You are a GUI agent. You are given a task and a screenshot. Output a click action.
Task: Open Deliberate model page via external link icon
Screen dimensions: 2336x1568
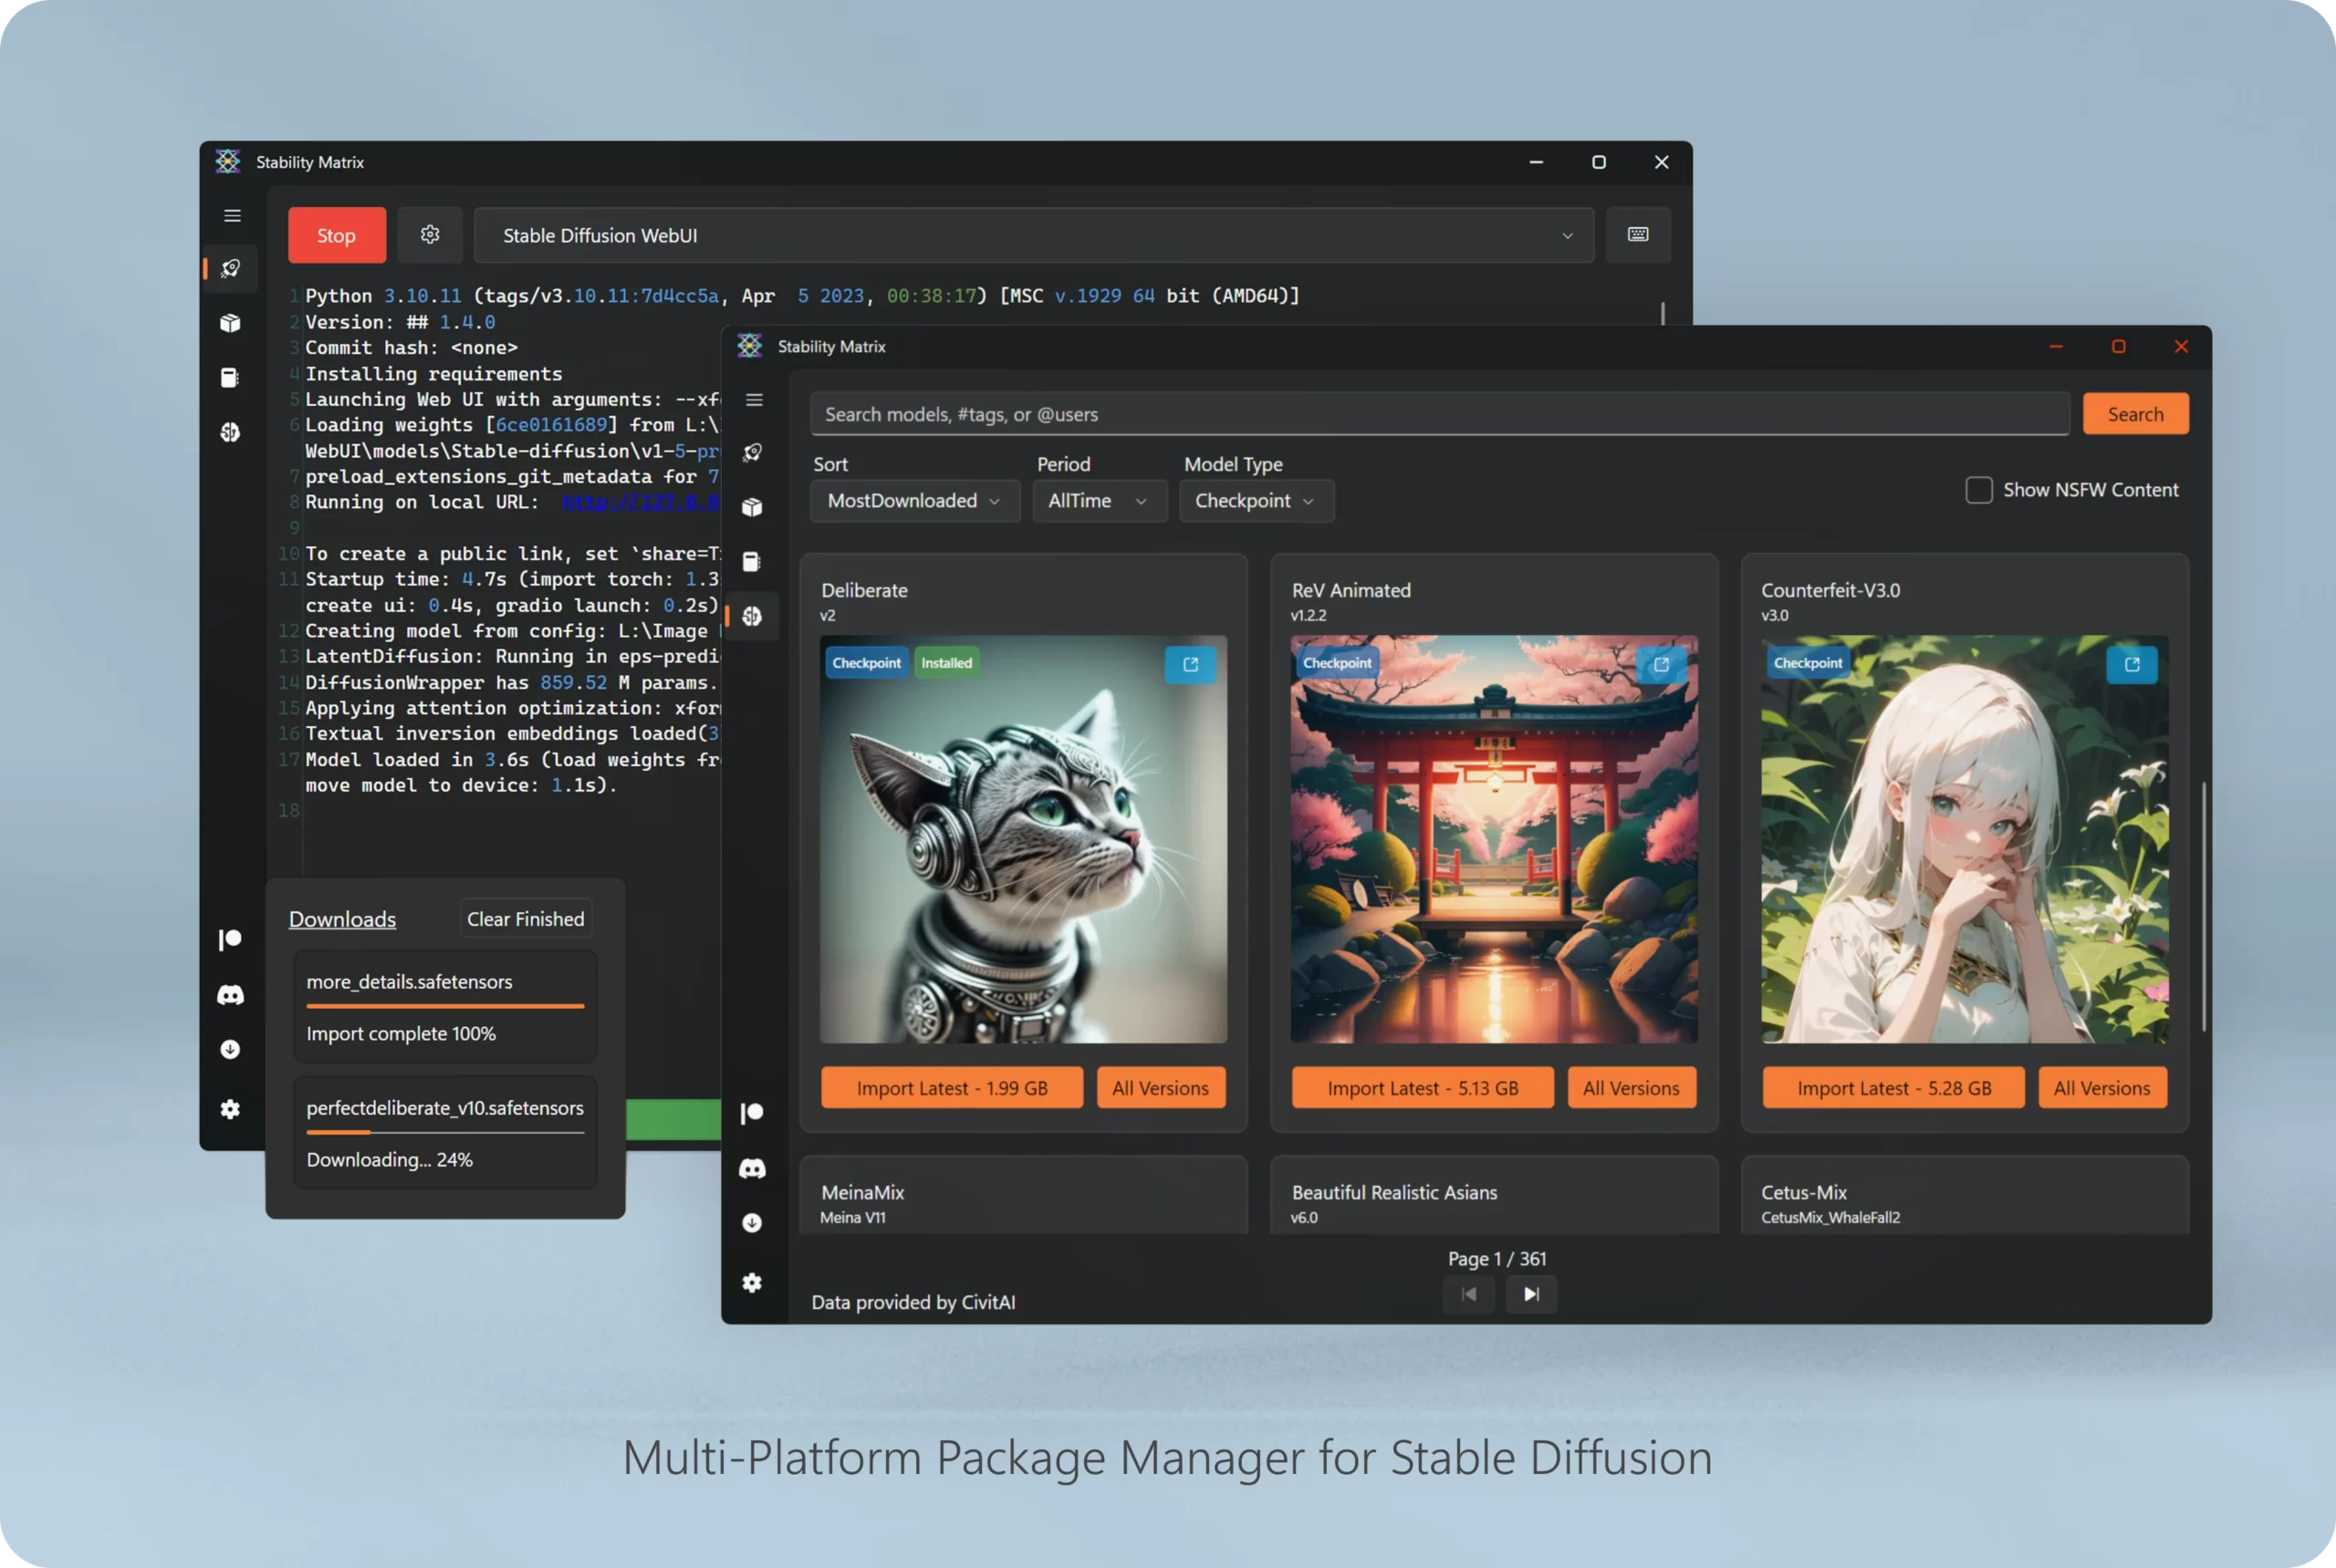tap(1191, 665)
